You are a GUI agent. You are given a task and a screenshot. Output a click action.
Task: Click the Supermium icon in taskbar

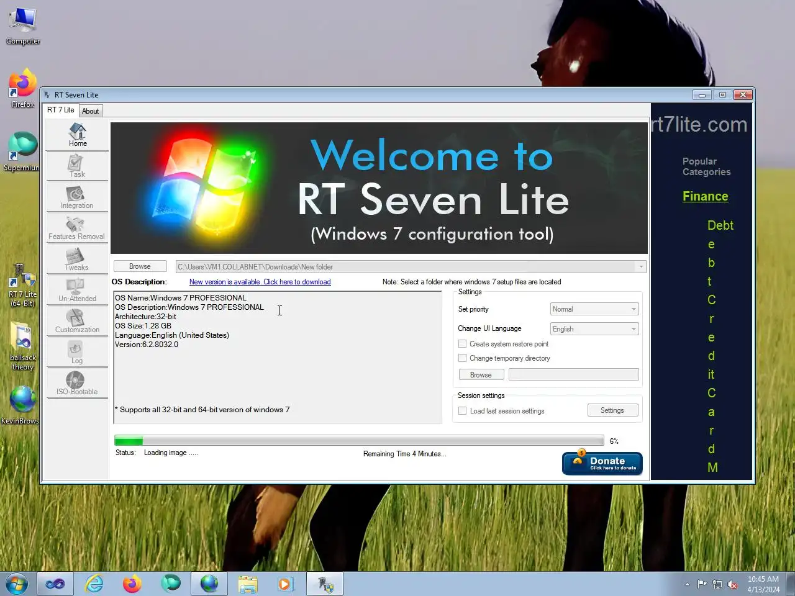(171, 584)
